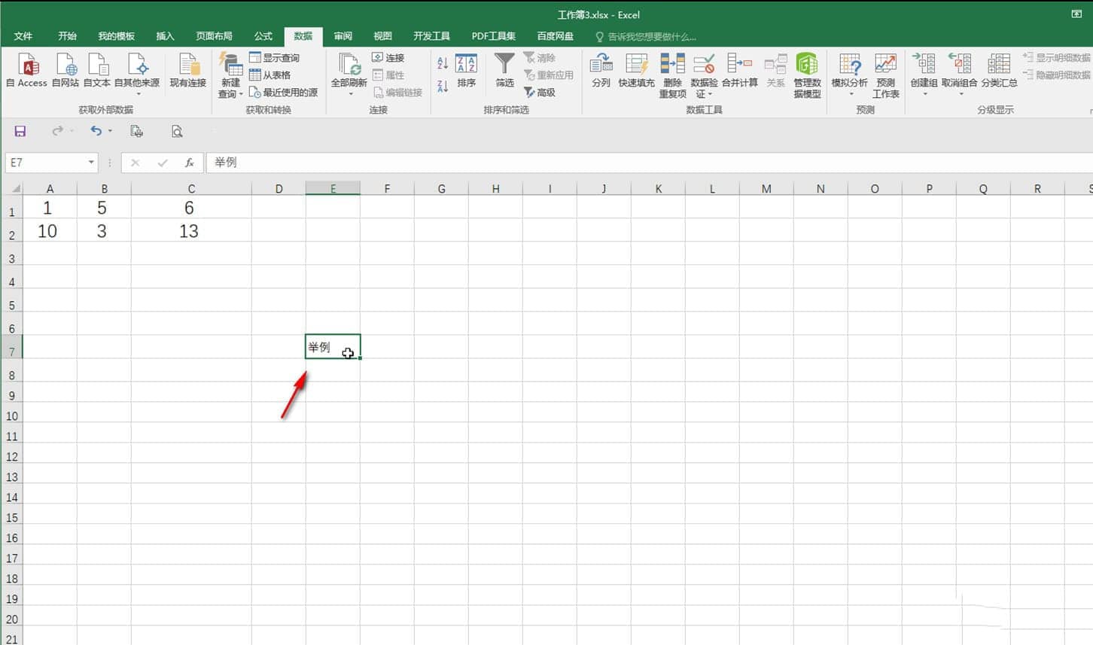Select the column M header
The image size is (1093, 645).
[x=766, y=188]
